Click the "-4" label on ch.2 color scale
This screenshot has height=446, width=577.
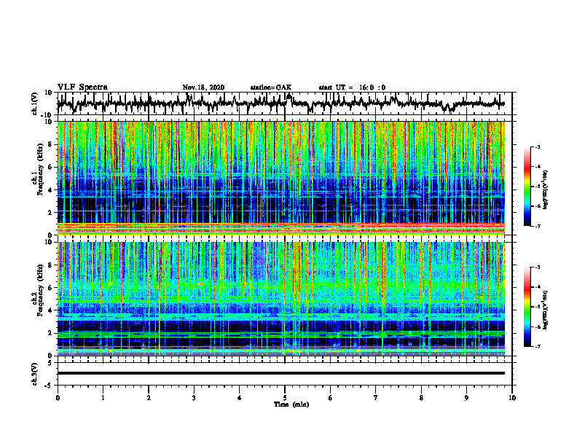[538, 287]
